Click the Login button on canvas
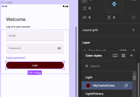The height and width of the screenshot is (97, 140). point(35,65)
